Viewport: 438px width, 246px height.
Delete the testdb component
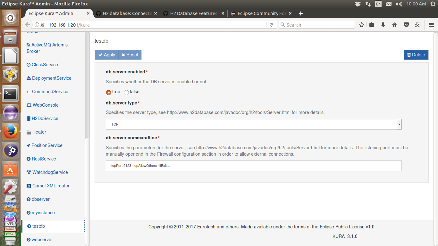[x=416, y=55]
